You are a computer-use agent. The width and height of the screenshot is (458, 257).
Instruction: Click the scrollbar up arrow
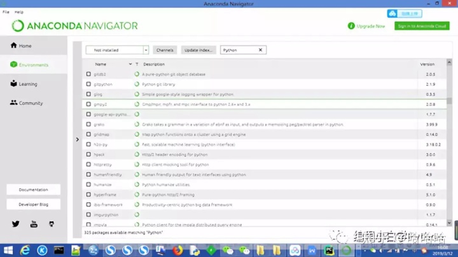point(449,62)
